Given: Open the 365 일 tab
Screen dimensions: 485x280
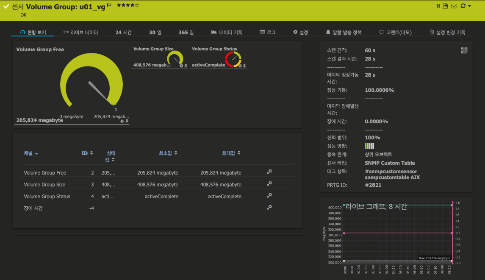Looking at the screenshot, I should (x=186, y=32).
